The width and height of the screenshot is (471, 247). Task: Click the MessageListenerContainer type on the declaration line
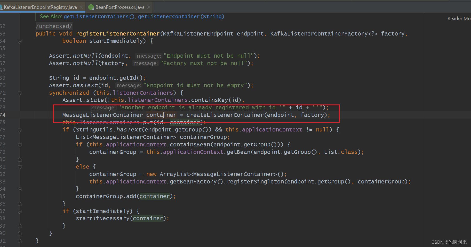[x=102, y=115]
